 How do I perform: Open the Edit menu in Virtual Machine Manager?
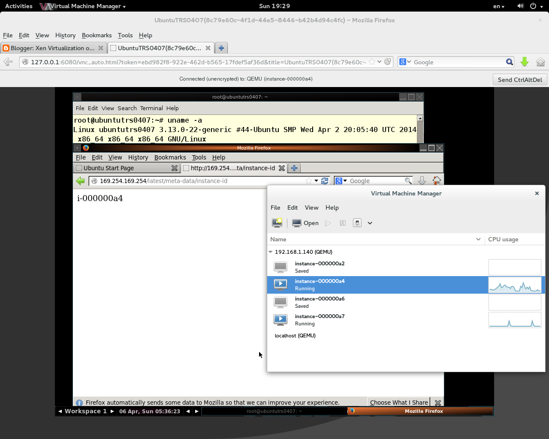point(293,207)
